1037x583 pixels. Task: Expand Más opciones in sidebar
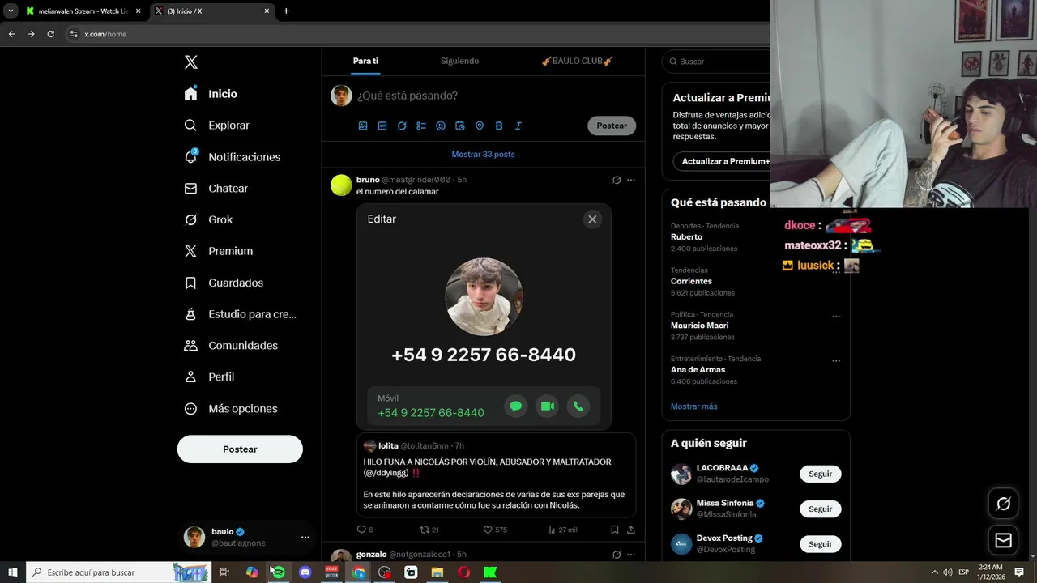(231, 409)
